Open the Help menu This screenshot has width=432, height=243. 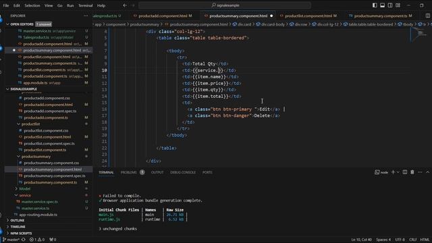101,5
